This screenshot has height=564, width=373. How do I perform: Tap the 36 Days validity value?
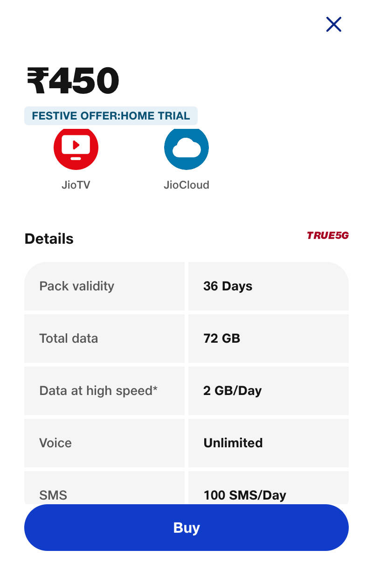[228, 286]
